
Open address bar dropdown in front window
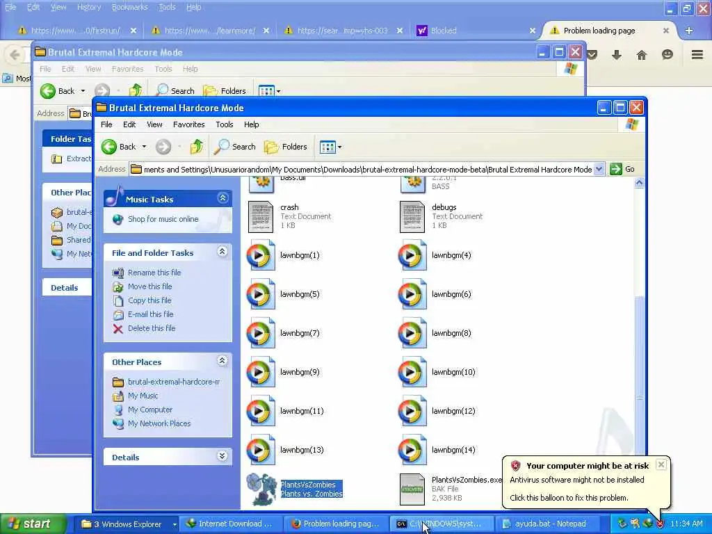tap(599, 170)
